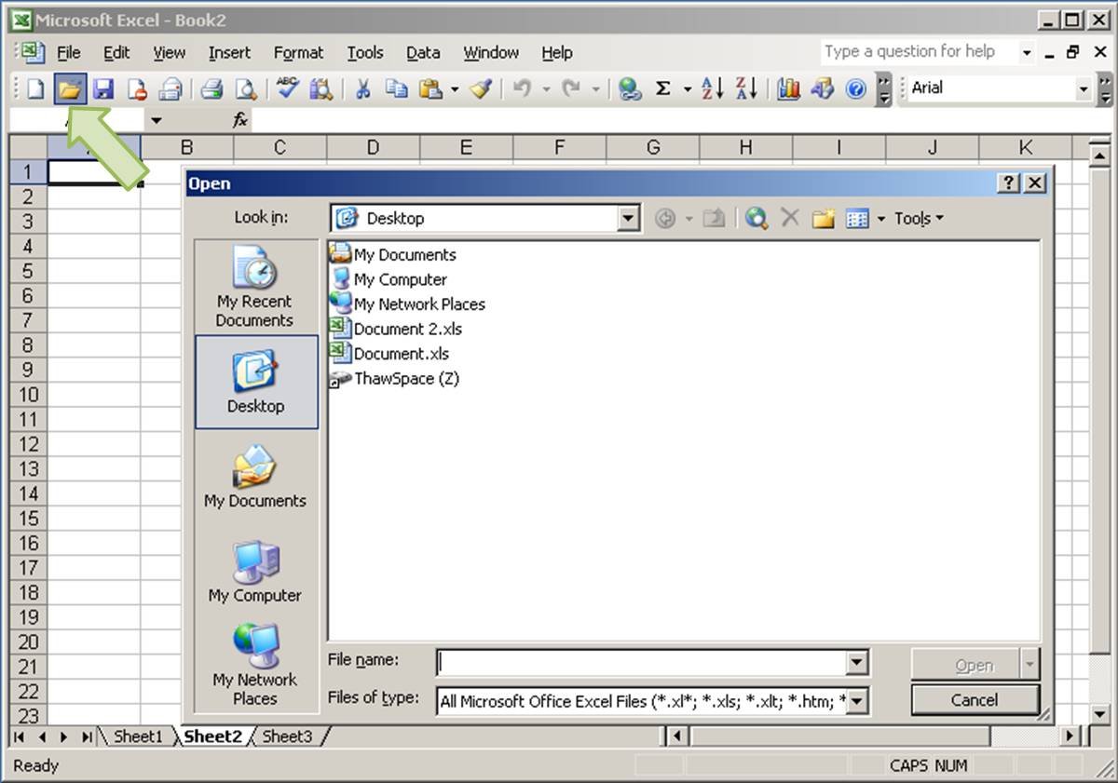Click the last sheet tab scroll button
The image size is (1118, 783).
click(87, 736)
